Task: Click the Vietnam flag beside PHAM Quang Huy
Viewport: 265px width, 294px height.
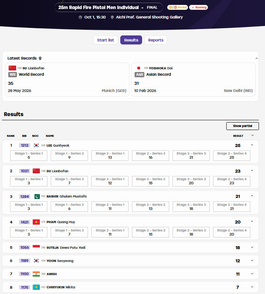Action: 36,222
